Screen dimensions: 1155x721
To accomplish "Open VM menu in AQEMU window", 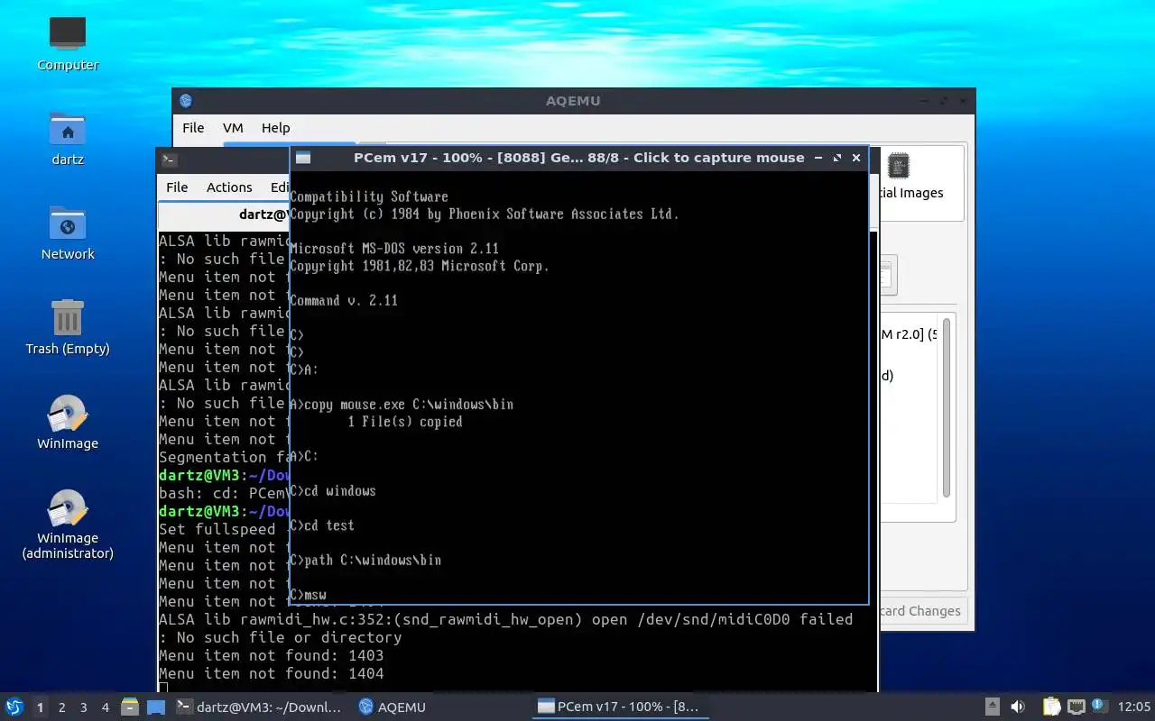I will point(233,128).
